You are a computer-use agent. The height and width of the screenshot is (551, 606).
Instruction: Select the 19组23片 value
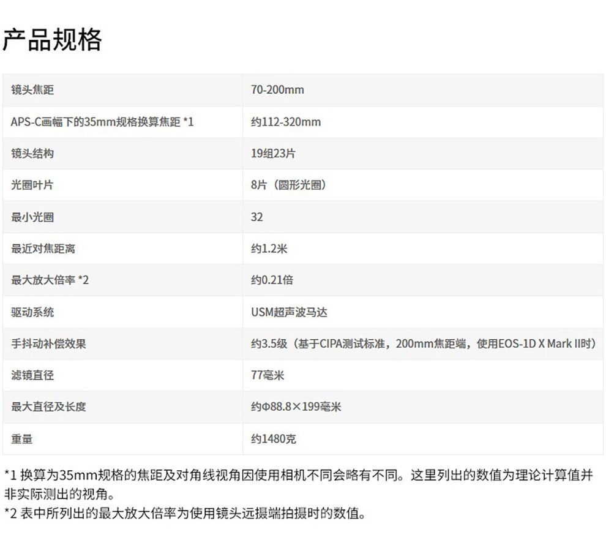pos(273,154)
